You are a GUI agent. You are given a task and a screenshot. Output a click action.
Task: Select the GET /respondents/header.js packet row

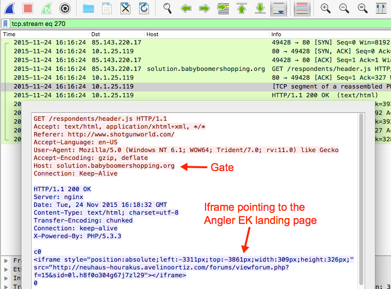pyautogui.click(x=196, y=68)
